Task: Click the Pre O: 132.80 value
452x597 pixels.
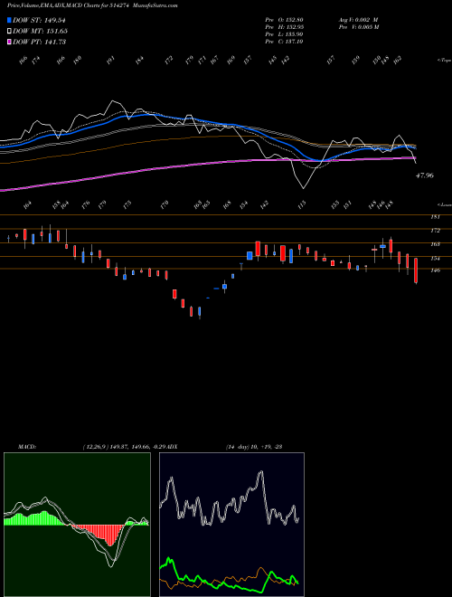Action: (284, 20)
